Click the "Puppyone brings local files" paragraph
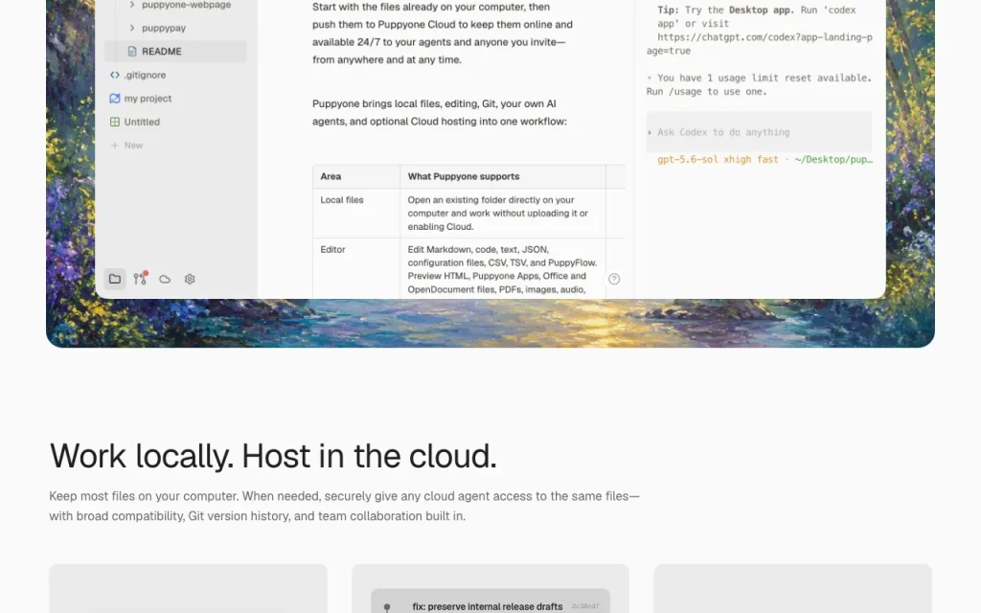 [x=439, y=113]
